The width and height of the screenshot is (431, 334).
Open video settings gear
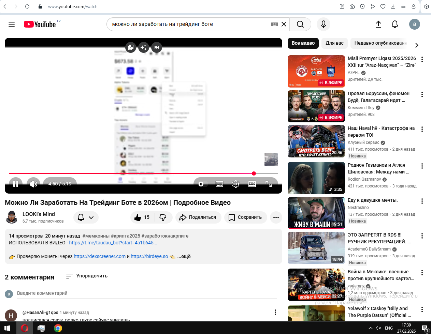click(235, 184)
